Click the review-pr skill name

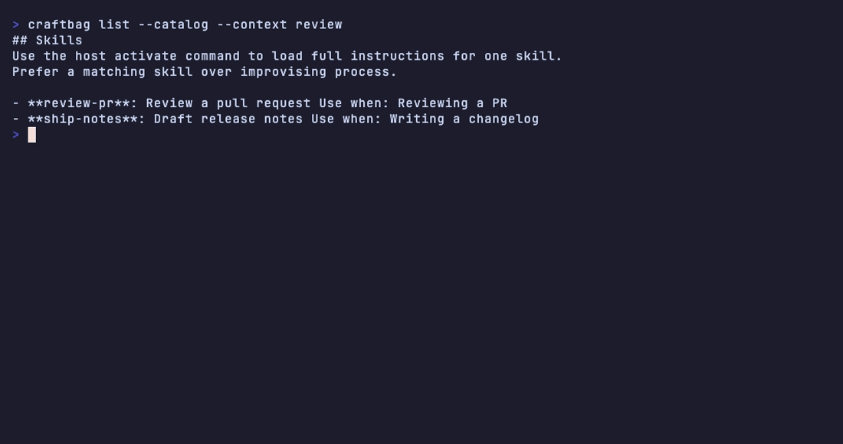click(79, 103)
